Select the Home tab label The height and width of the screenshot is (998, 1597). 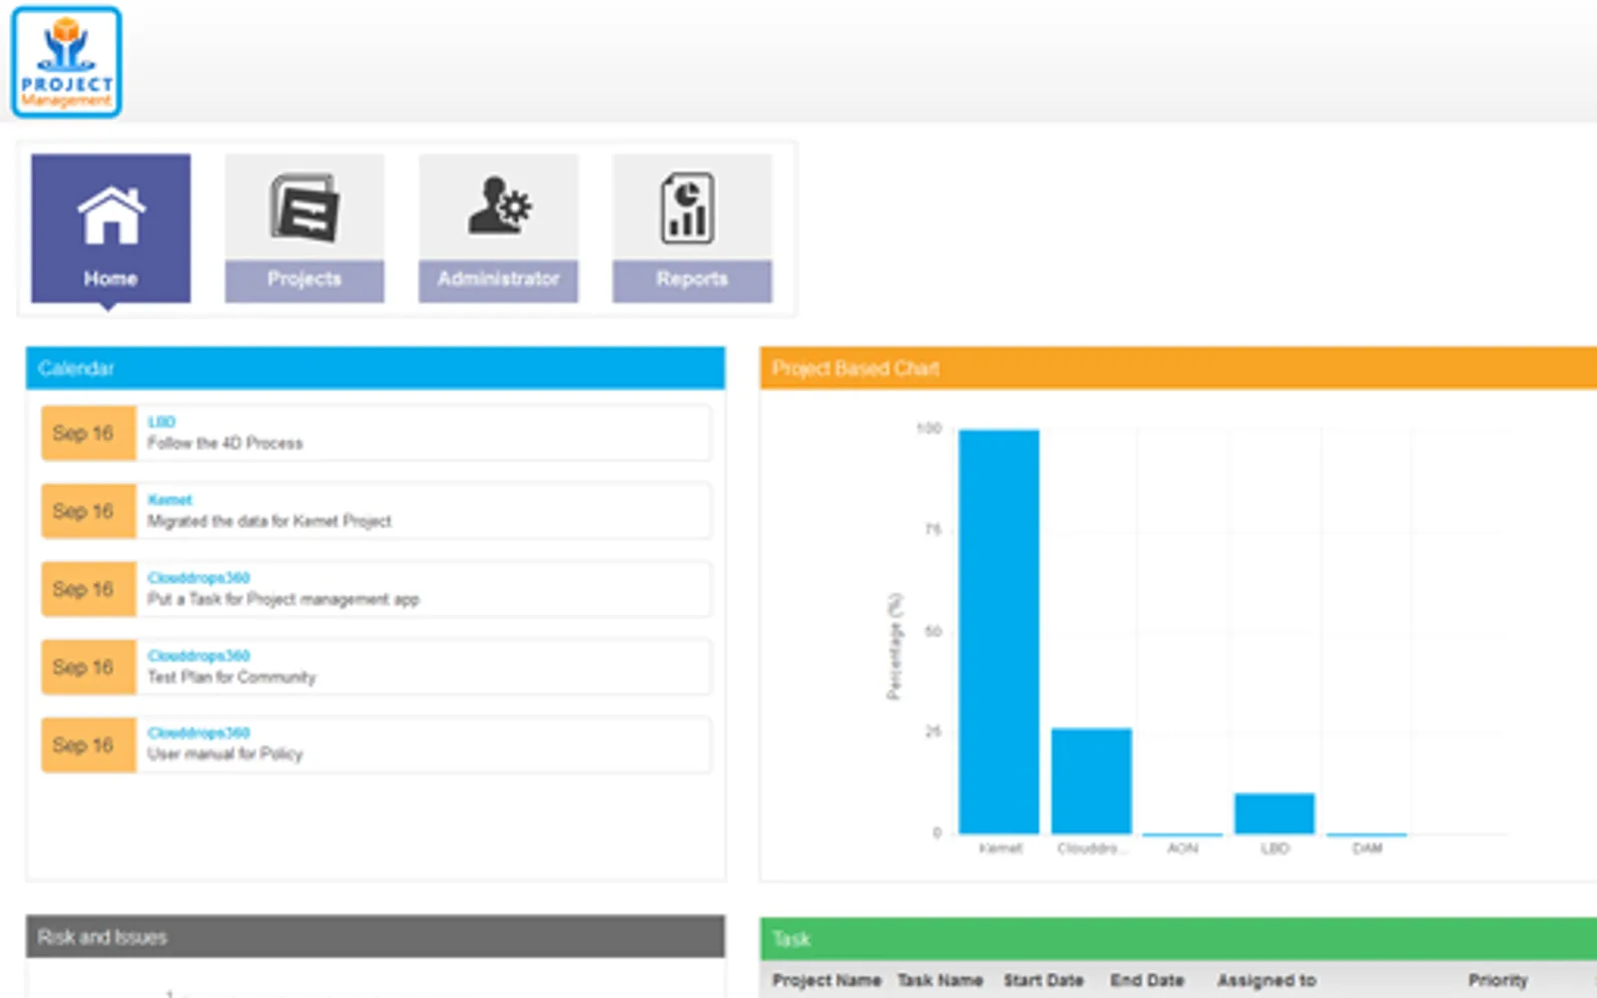(111, 278)
